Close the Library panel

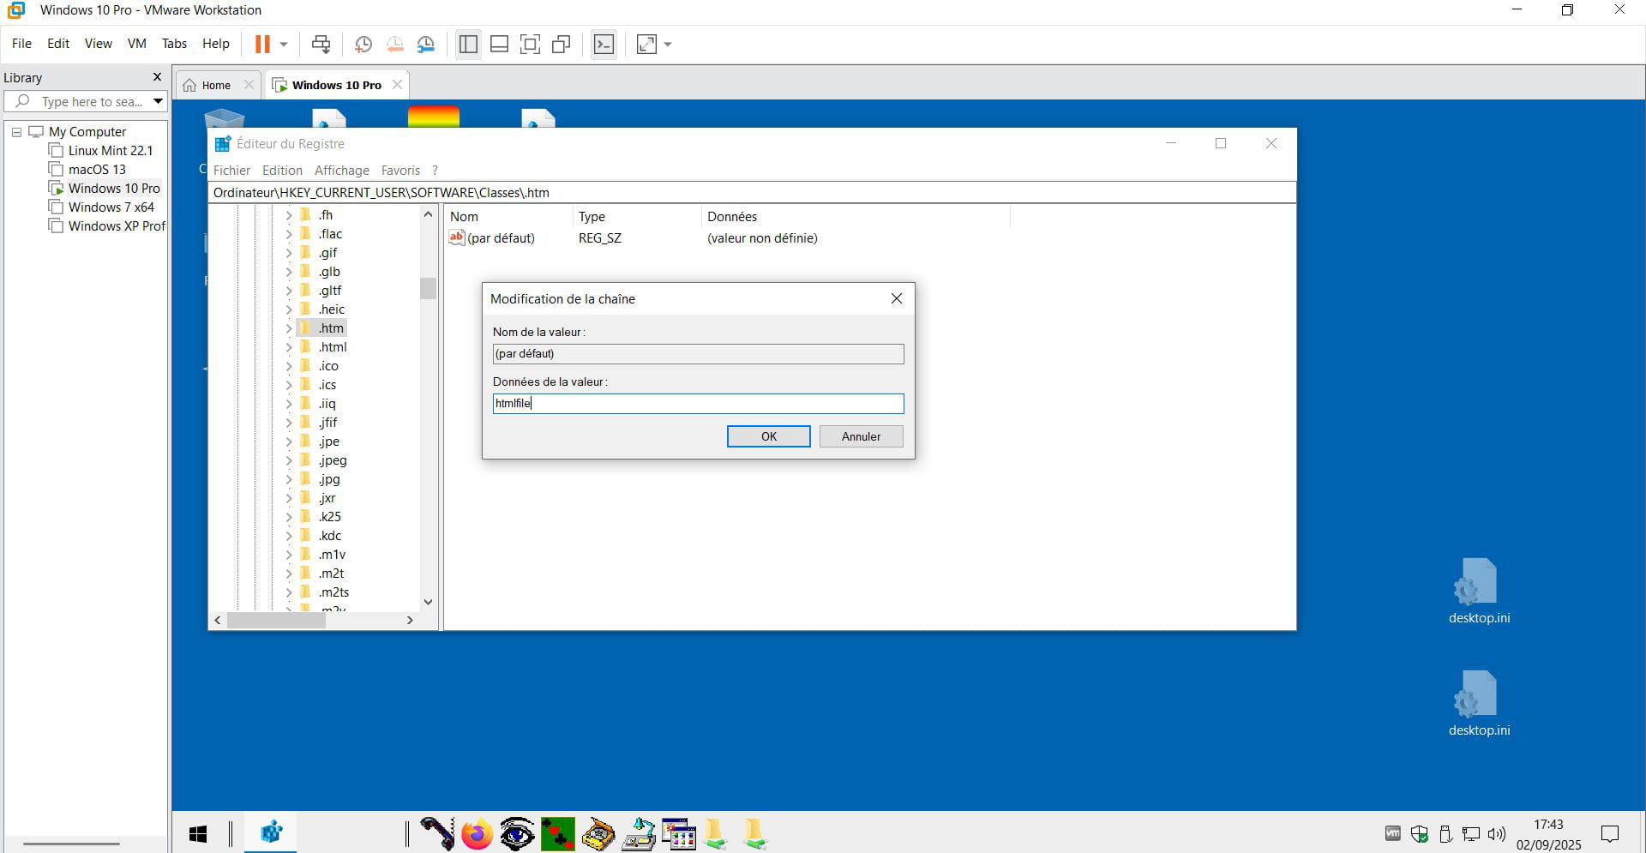click(x=157, y=77)
